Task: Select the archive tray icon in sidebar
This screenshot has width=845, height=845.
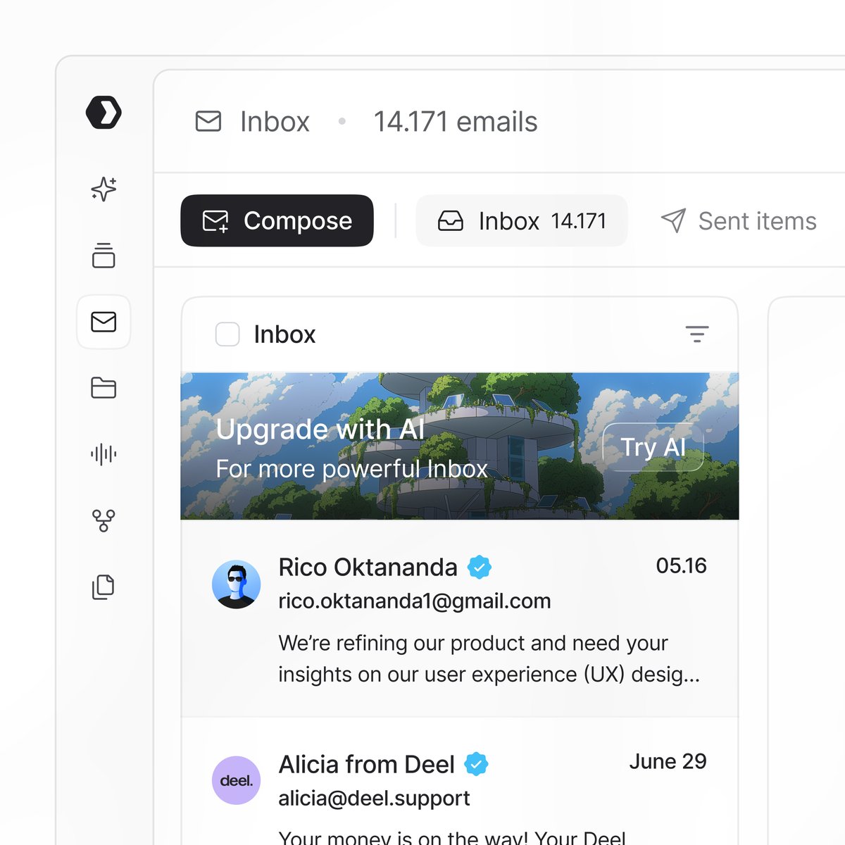Action: point(104,256)
